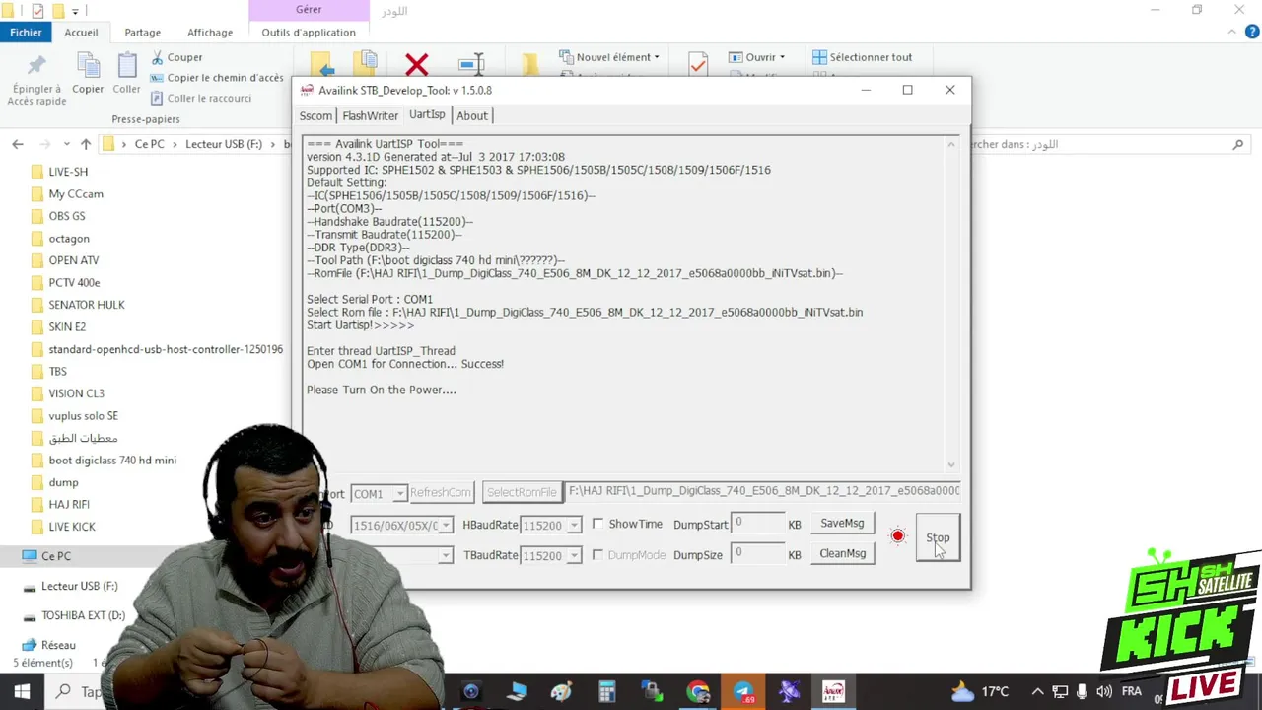
Task: Select Ce PC in navigation pane
Action: tap(56, 556)
